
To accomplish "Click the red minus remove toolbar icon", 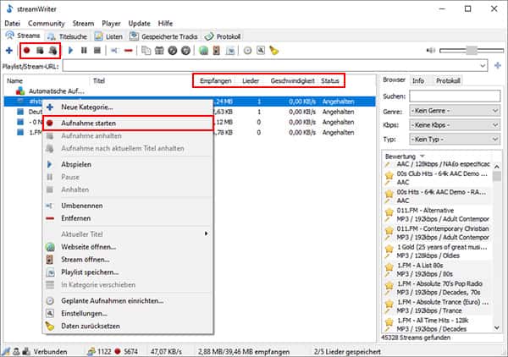I will [x=129, y=51].
